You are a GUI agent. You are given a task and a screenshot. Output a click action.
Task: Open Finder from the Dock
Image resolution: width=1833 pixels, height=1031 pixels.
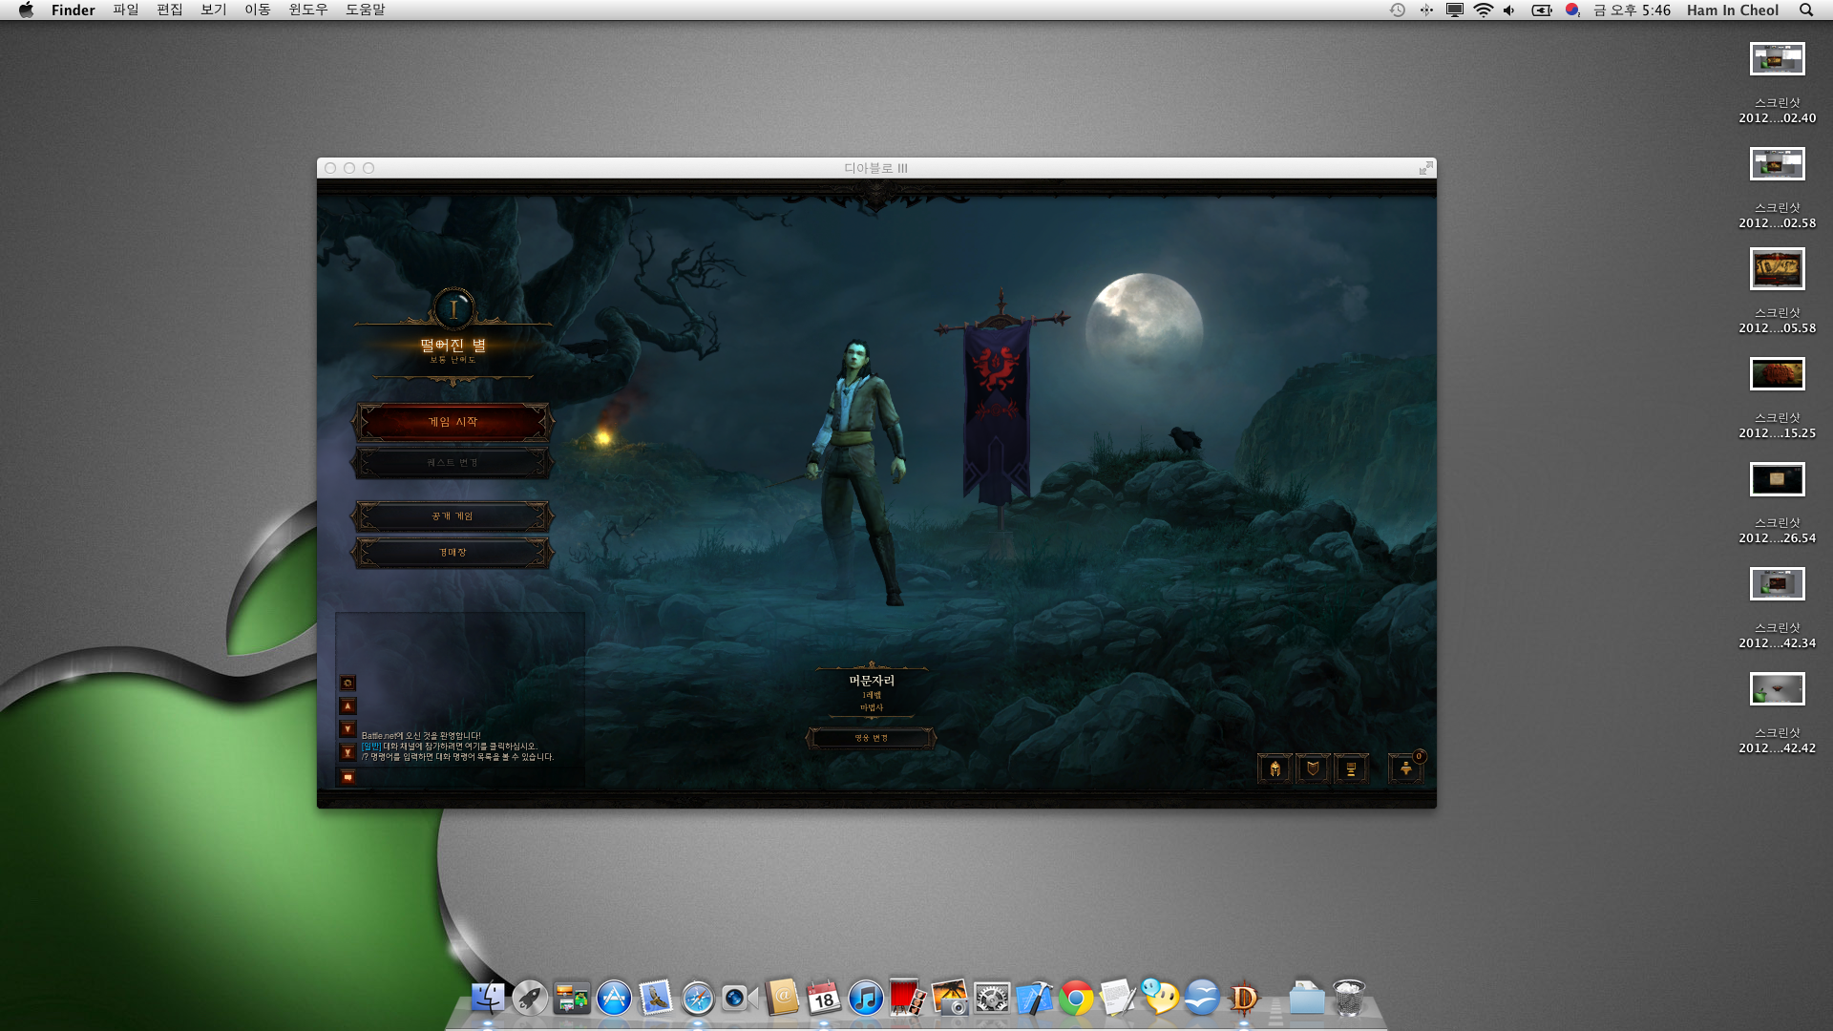488,998
